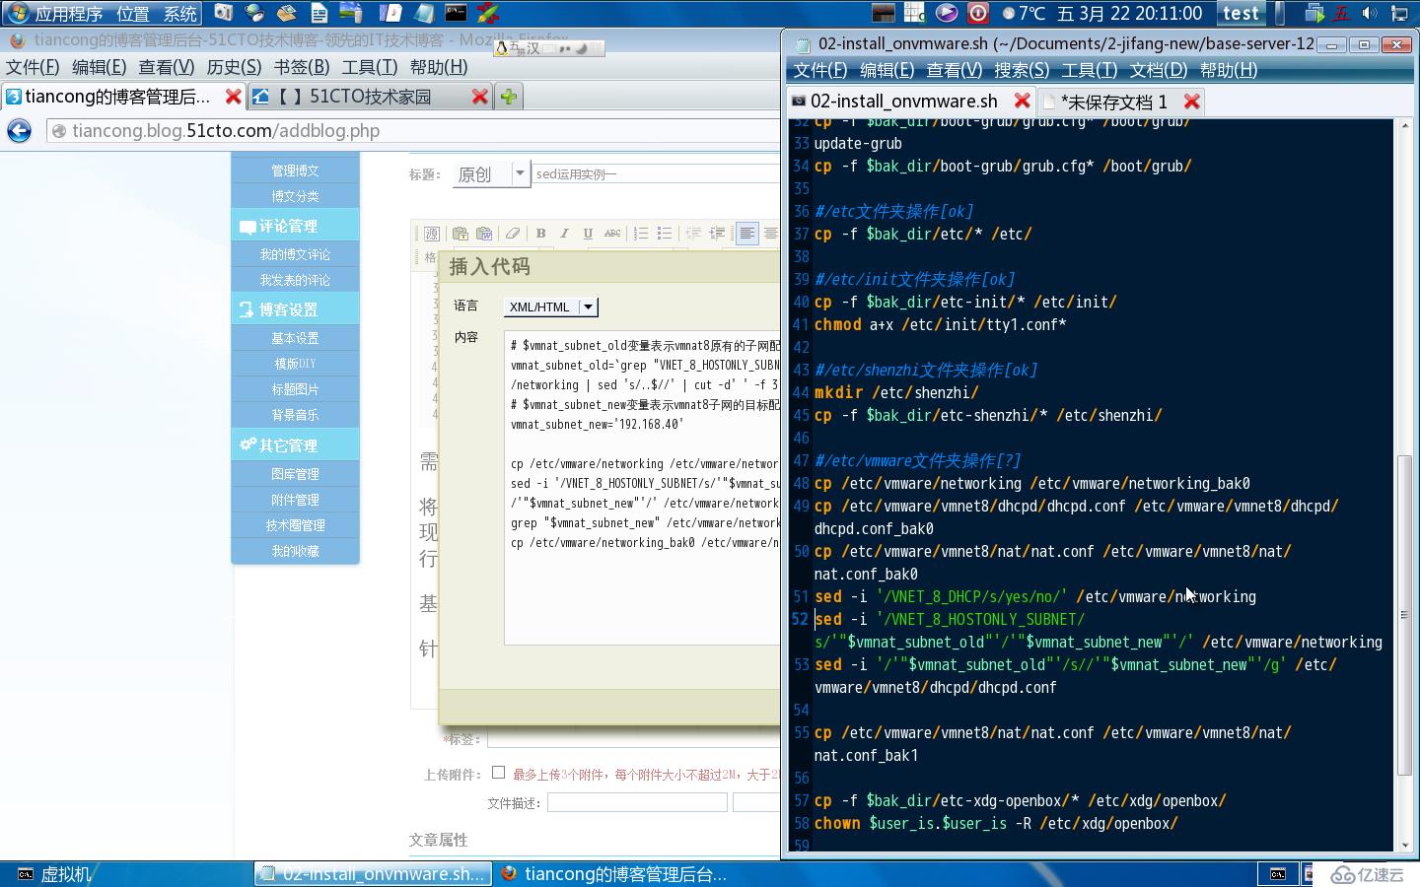Click the text editor vertical scrollbar

pos(1405,615)
